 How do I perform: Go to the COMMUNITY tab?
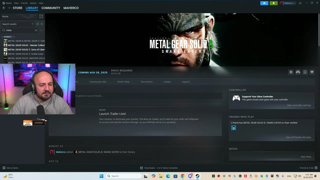[x=51, y=8]
